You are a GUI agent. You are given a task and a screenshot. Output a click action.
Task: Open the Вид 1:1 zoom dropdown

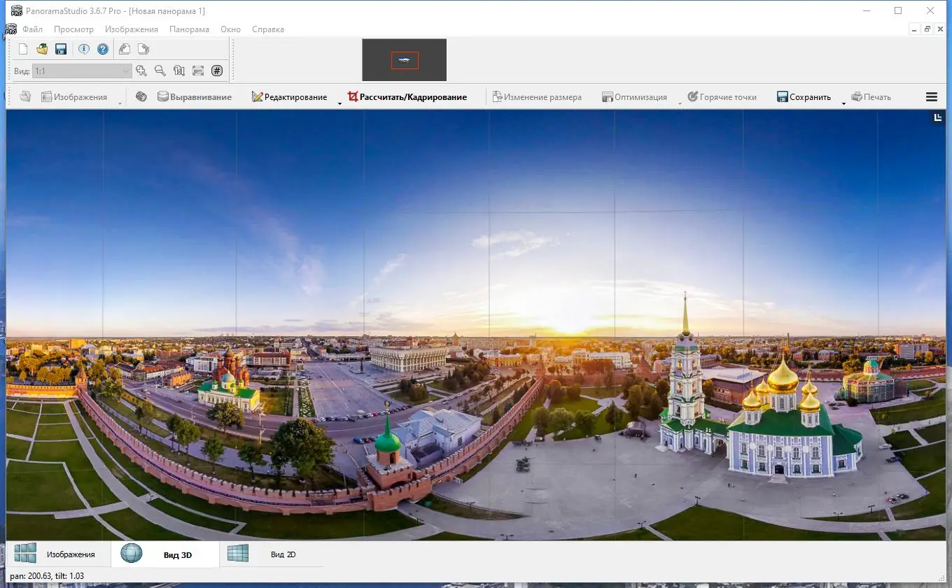(126, 71)
